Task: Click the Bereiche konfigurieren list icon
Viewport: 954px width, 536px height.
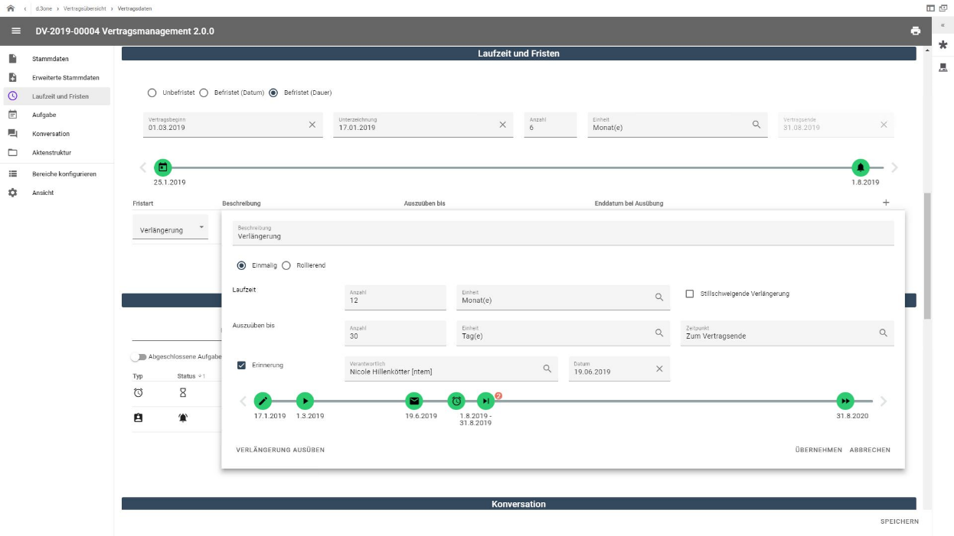Action: pyautogui.click(x=12, y=174)
